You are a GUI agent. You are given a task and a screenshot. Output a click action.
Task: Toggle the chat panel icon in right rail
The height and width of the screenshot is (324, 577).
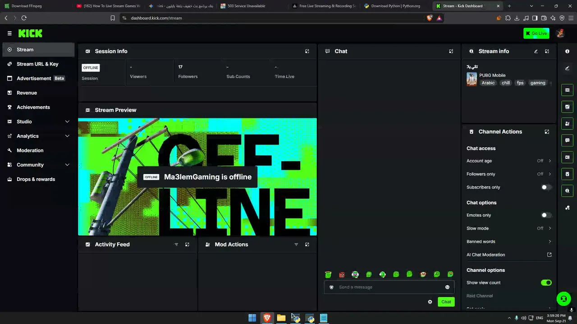click(x=567, y=140)
